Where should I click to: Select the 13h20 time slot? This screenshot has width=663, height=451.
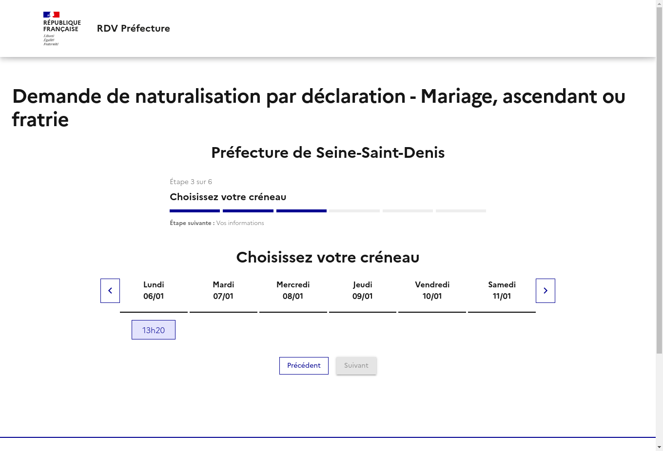(154, 330)
